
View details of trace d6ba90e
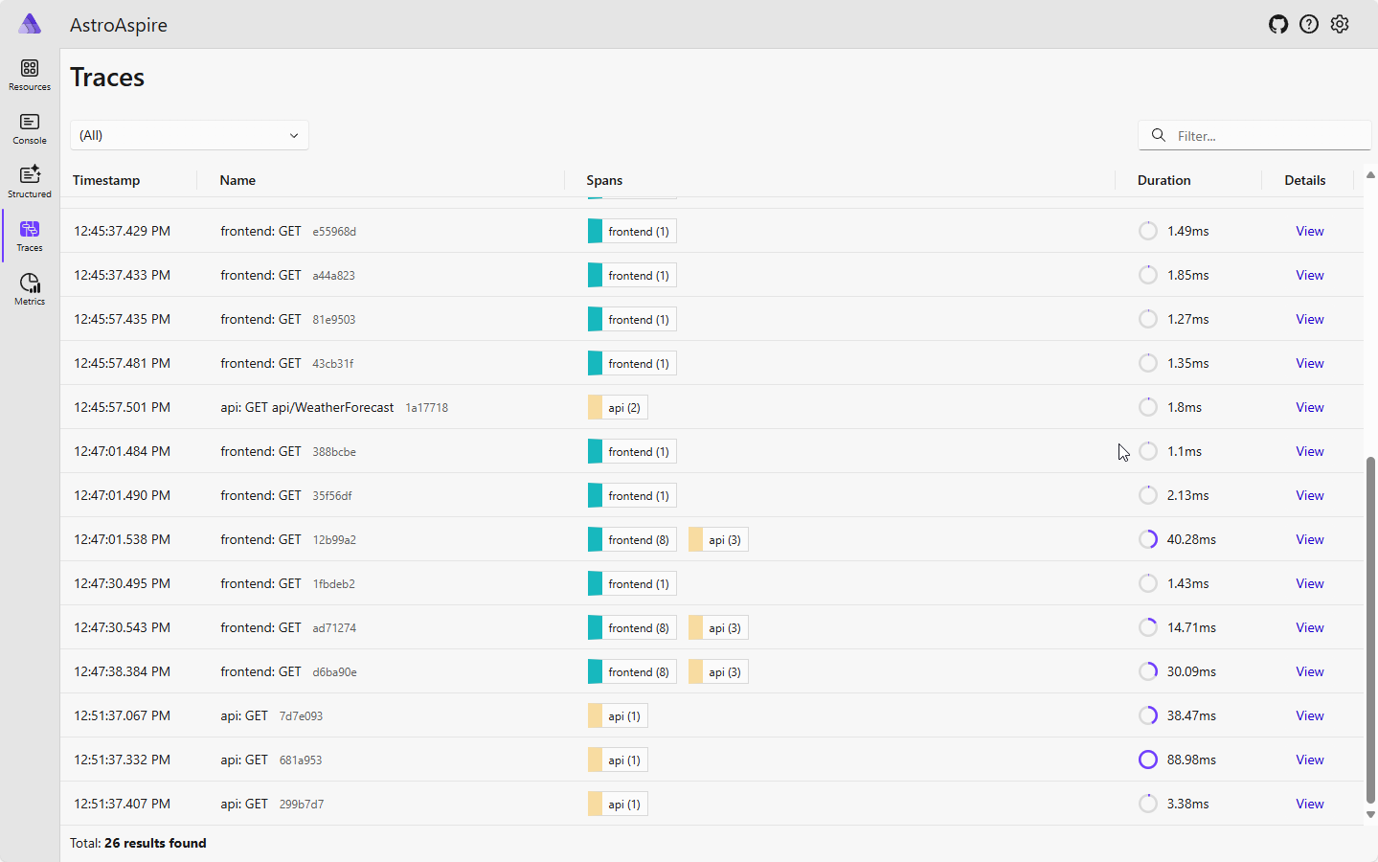pyautogui.click(x=1310, y=671)
